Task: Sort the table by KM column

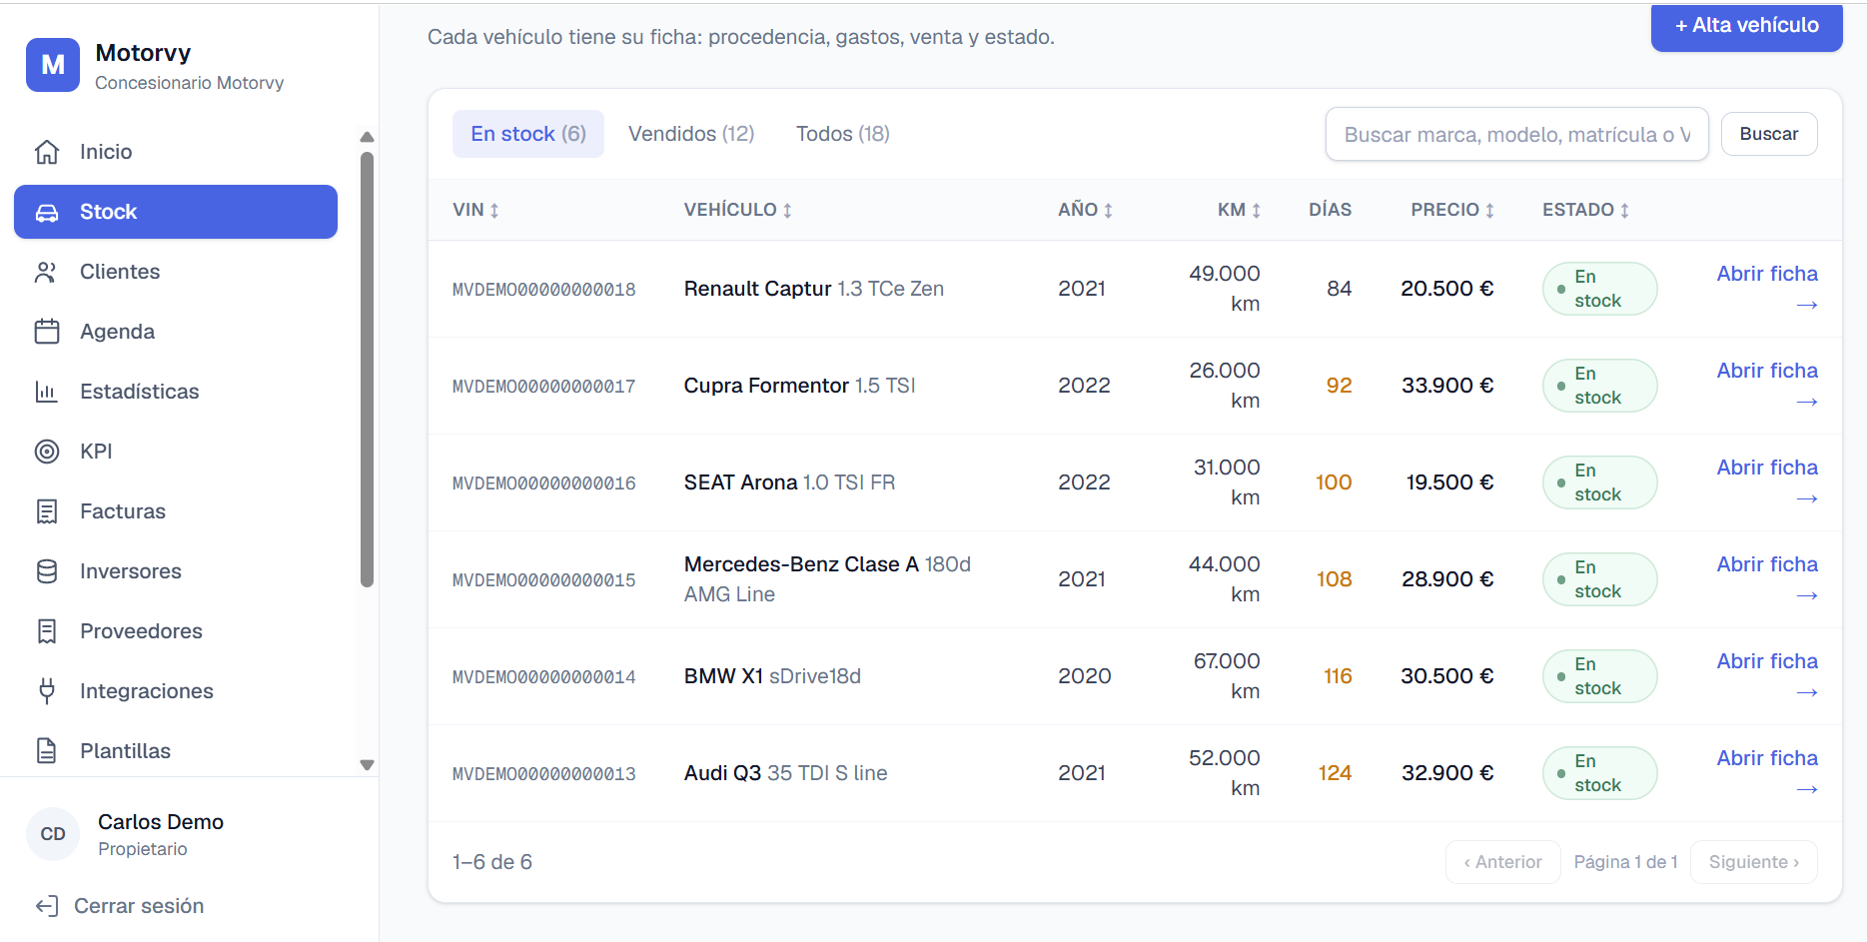Action: [x=1239, y=210]
